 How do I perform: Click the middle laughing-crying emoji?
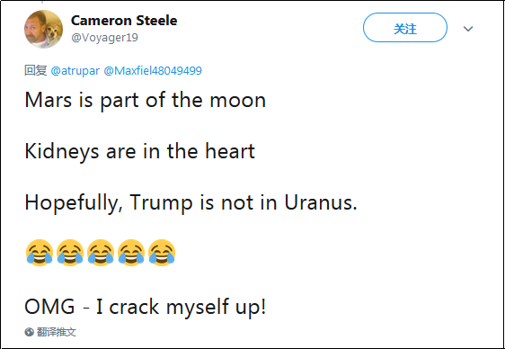(x=100, y=253)
